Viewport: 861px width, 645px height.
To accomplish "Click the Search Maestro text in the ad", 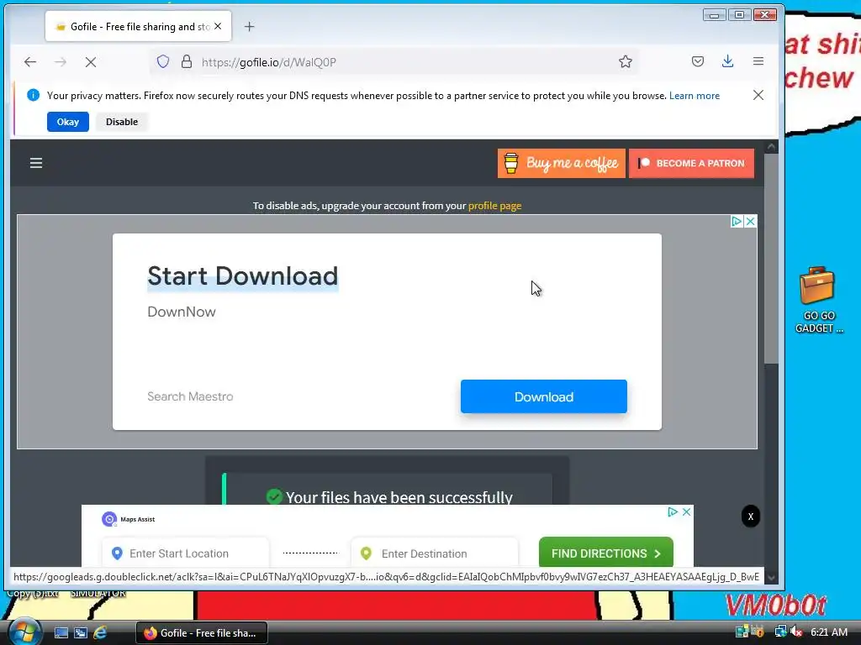I will point(190,396).
